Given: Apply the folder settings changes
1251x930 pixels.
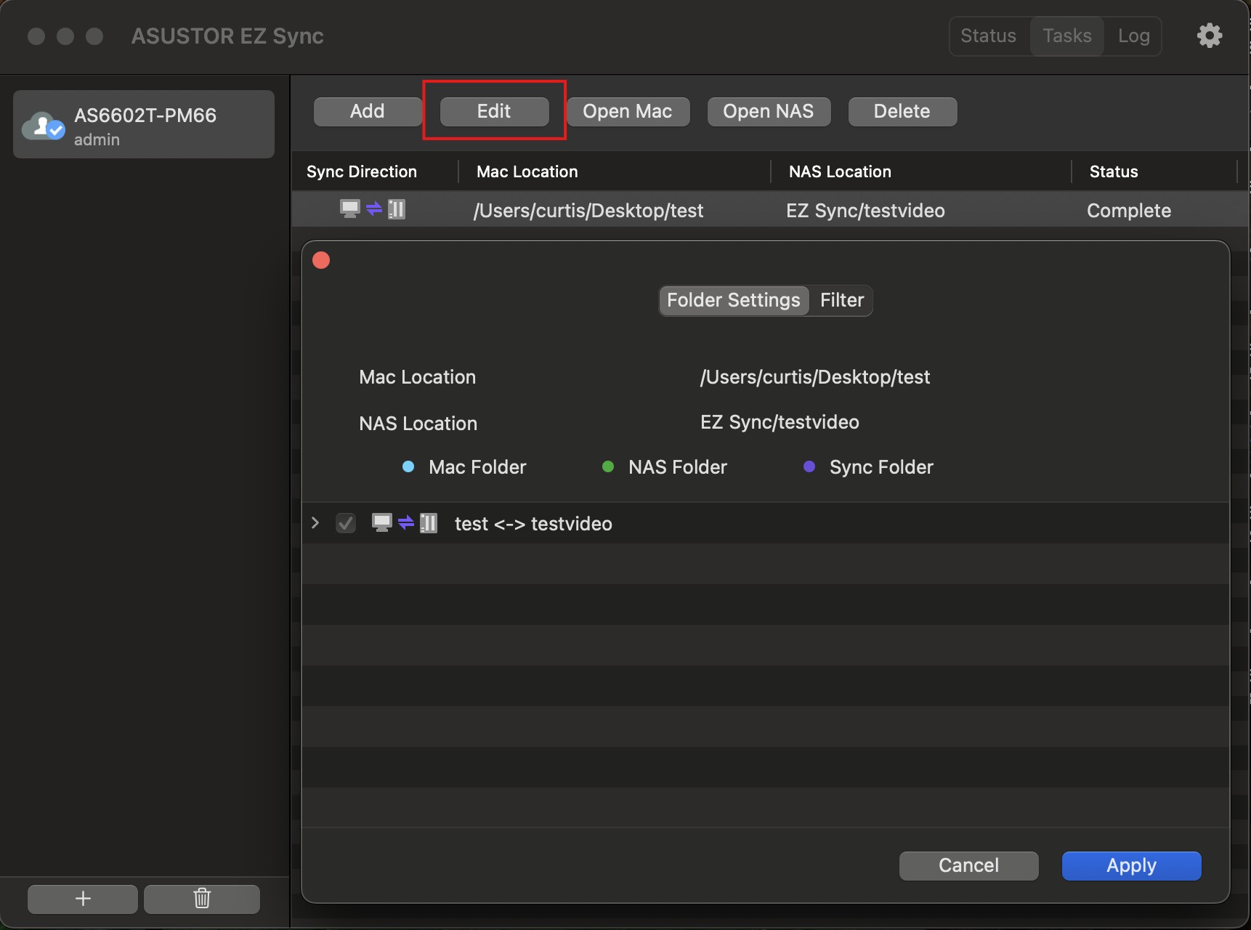Looking at the screenshot, I should (x=1132, y=865).
